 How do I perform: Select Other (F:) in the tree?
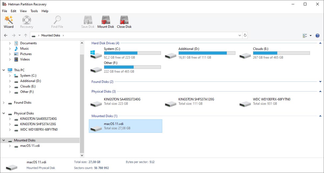[x=27, y=92]
